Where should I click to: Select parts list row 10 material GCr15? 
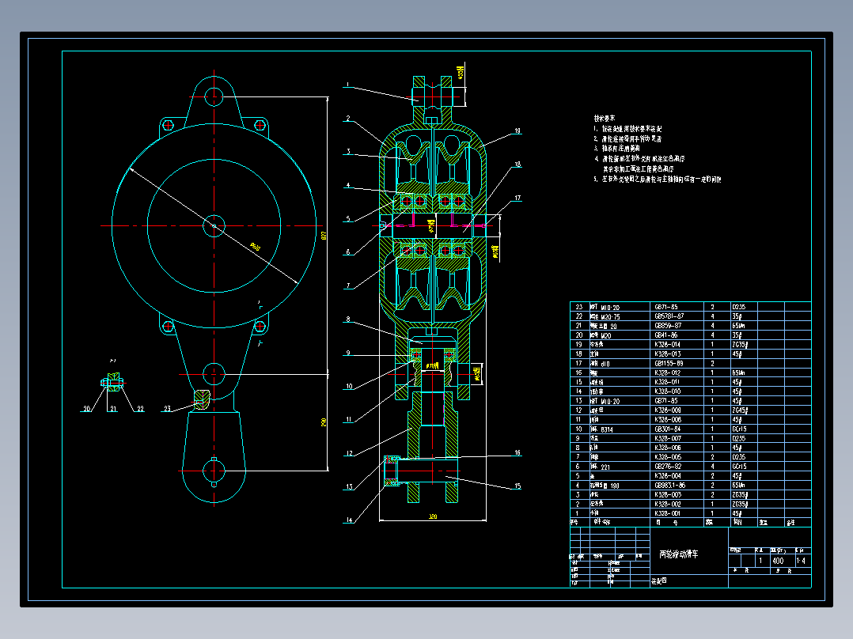point(739,429)
